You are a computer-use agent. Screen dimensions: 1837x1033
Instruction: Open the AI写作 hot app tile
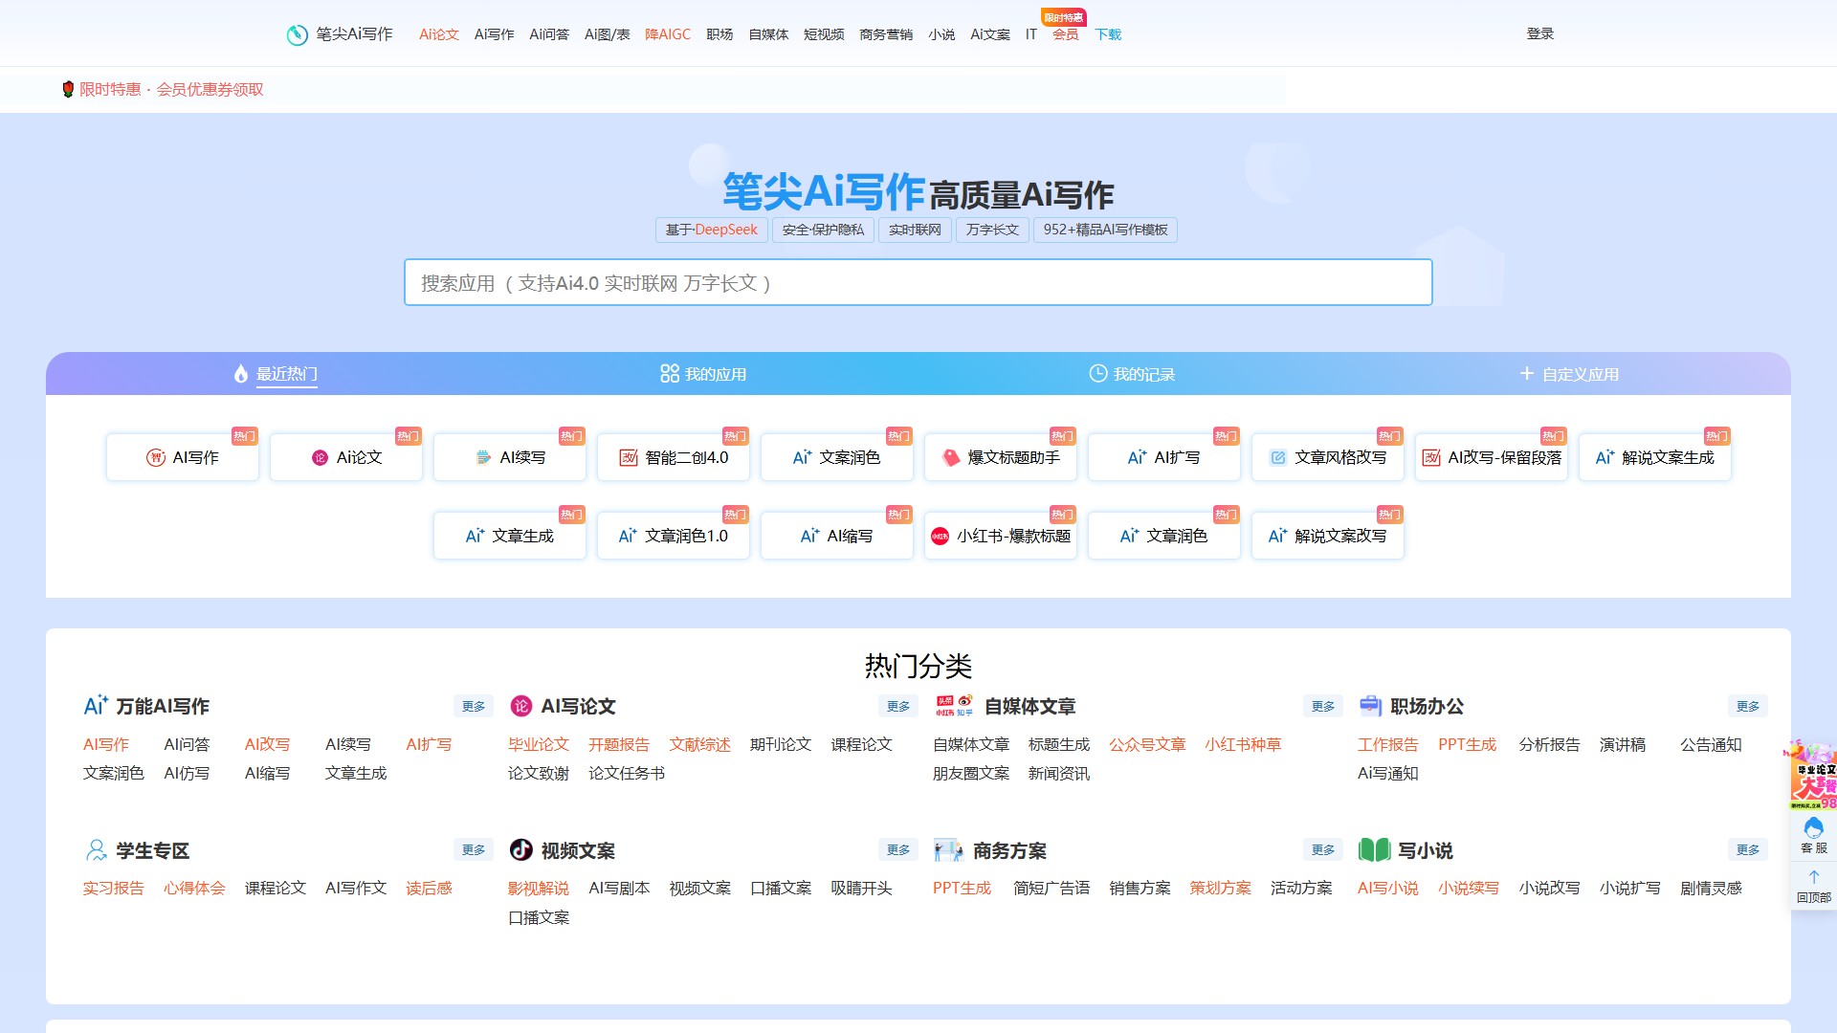pyautogui.click(x=183, y=457)
